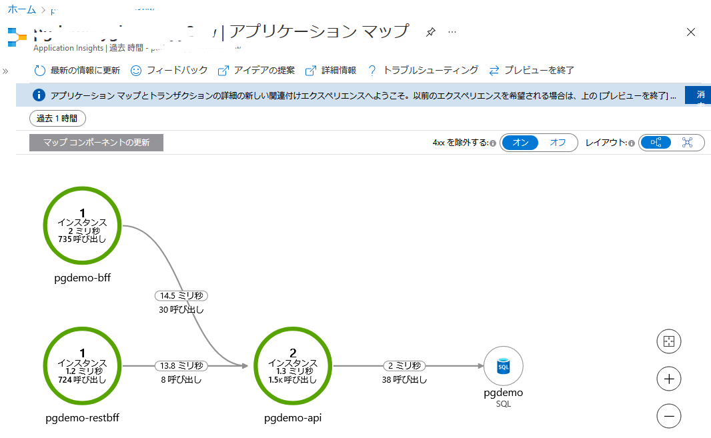
Task: Click the 8 呼び出し text
Action: click(181, 379)
